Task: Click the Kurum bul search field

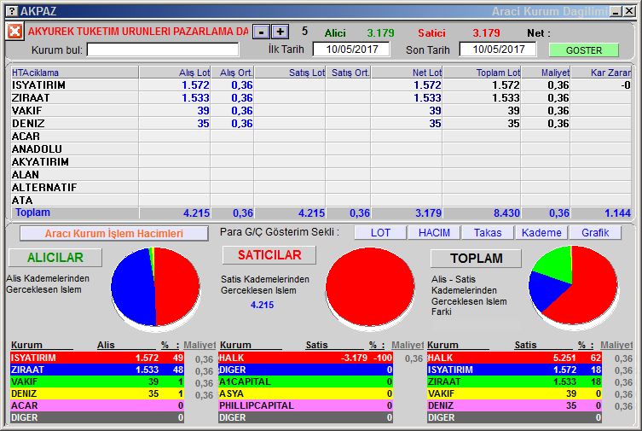Action: pos(163,50)
